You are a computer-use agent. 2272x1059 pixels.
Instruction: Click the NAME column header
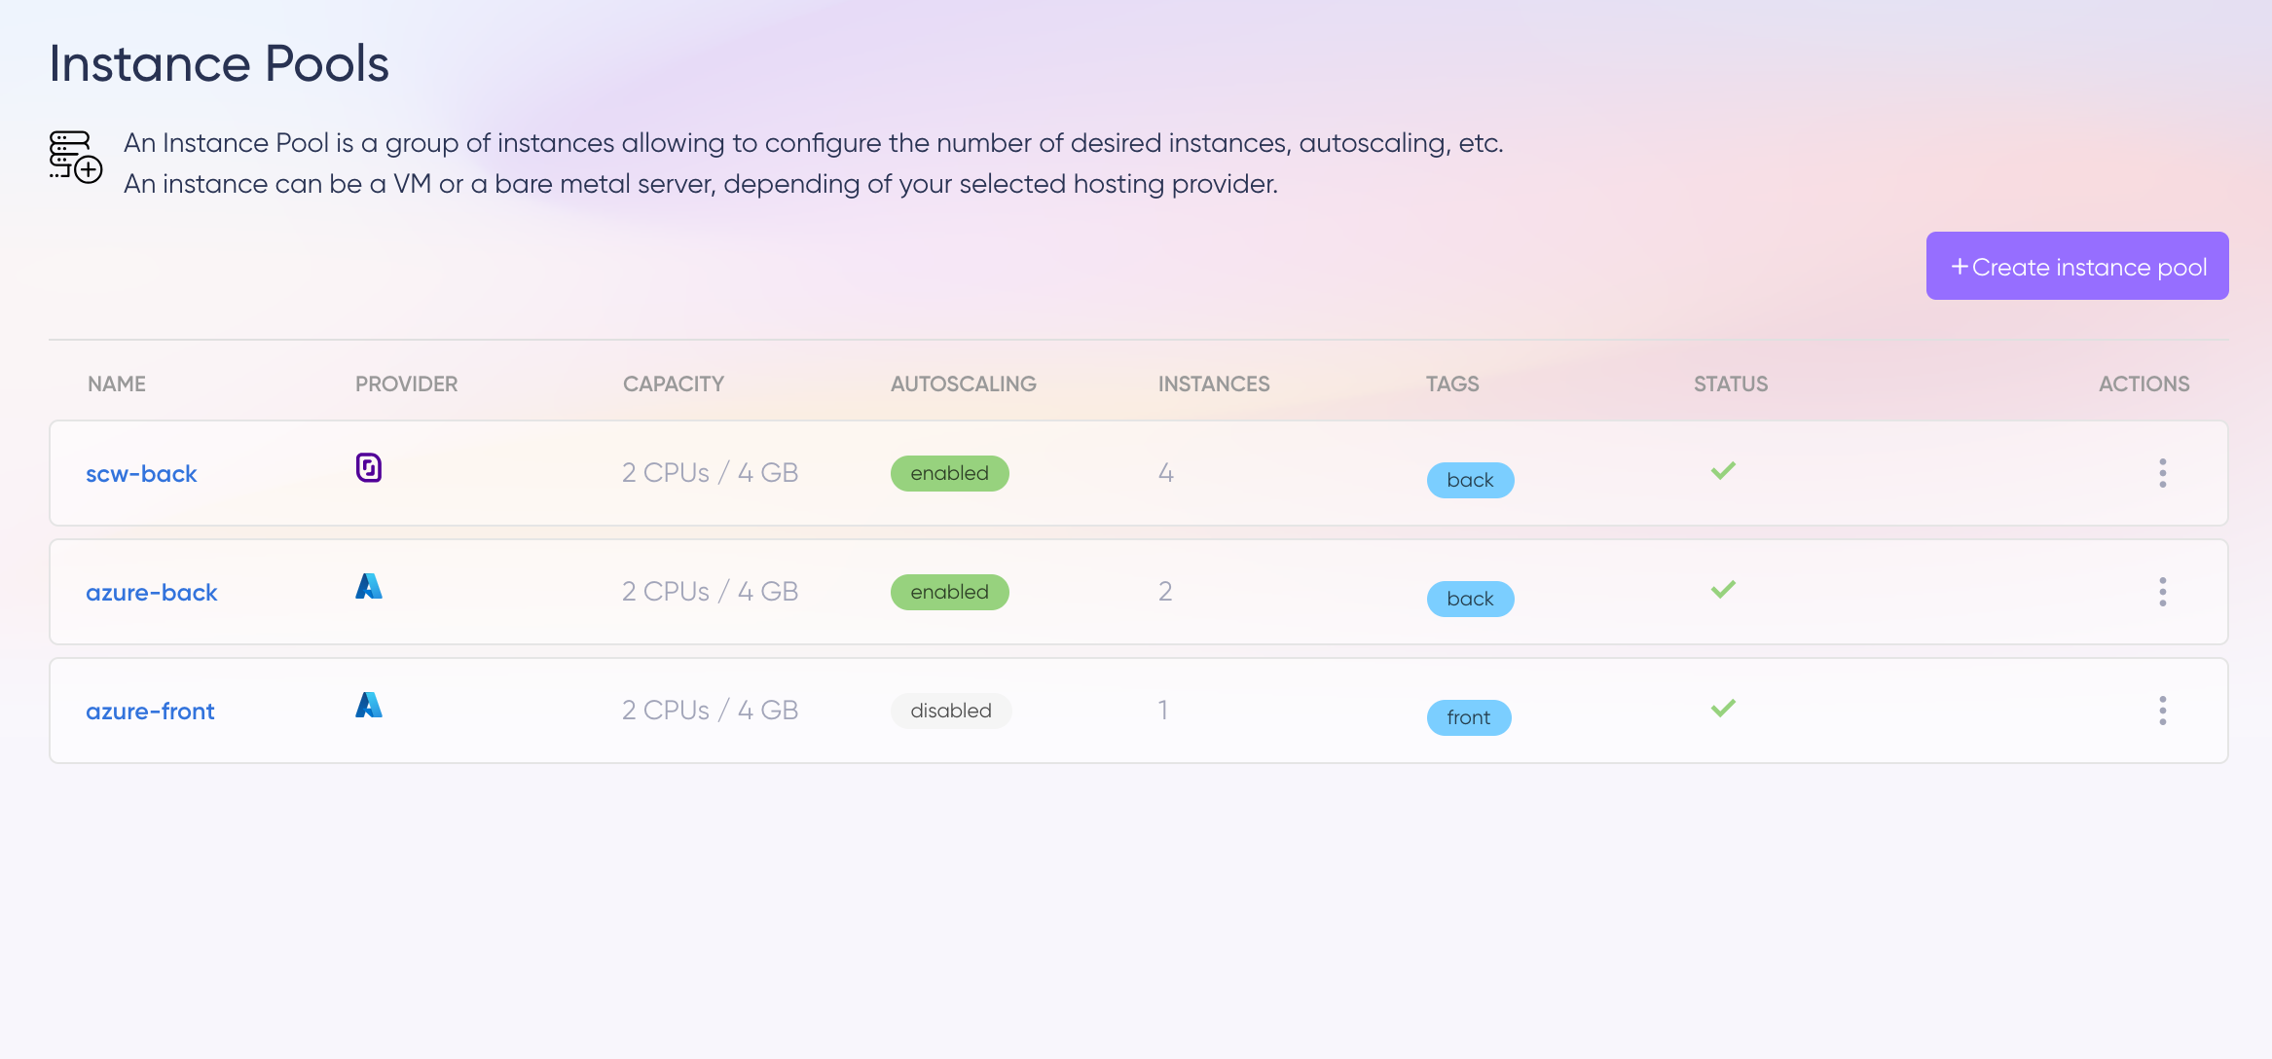tap(117, 383)
